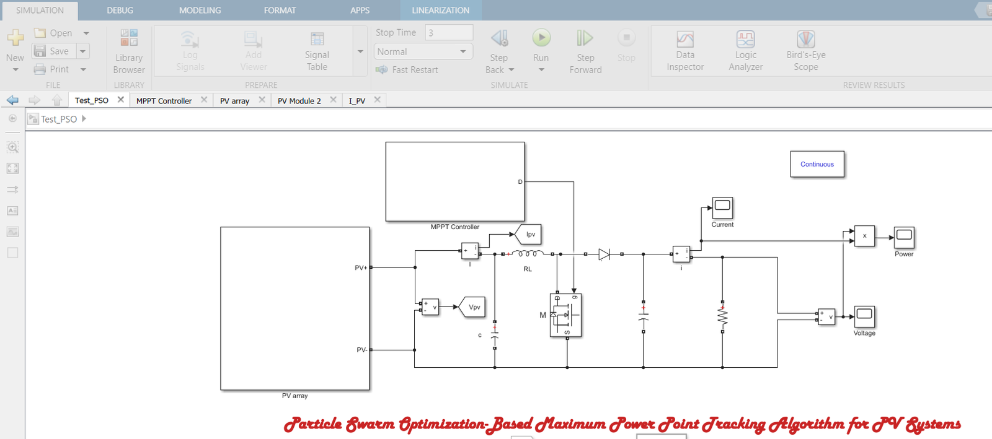This screenshot has width=992, height=439.
Task: Switch to the LINEARIZATION ribbon tab
Action: [441, 11]
